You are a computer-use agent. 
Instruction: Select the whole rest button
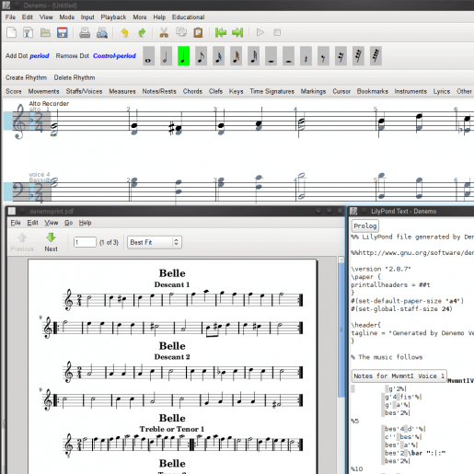pyautogui.click(x=271, y=56)
